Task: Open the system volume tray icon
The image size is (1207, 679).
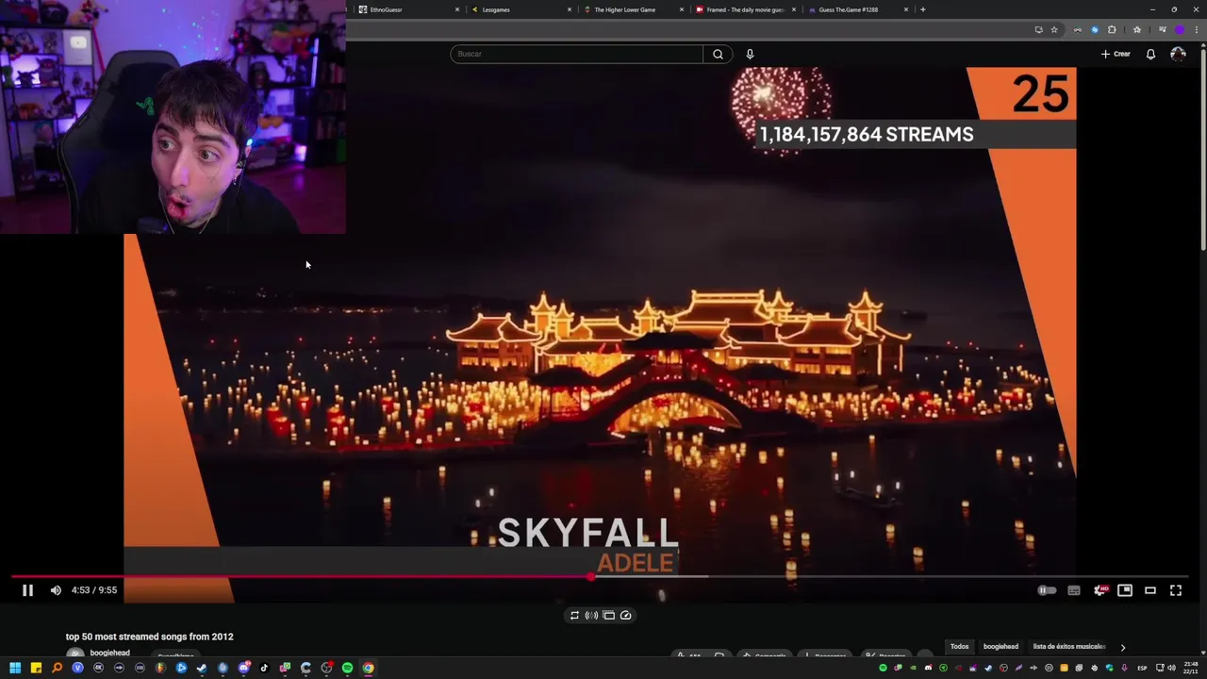Action: tap(1172, 668)
